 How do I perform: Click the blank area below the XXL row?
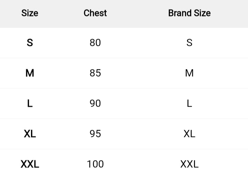click(x=138, y=175)
